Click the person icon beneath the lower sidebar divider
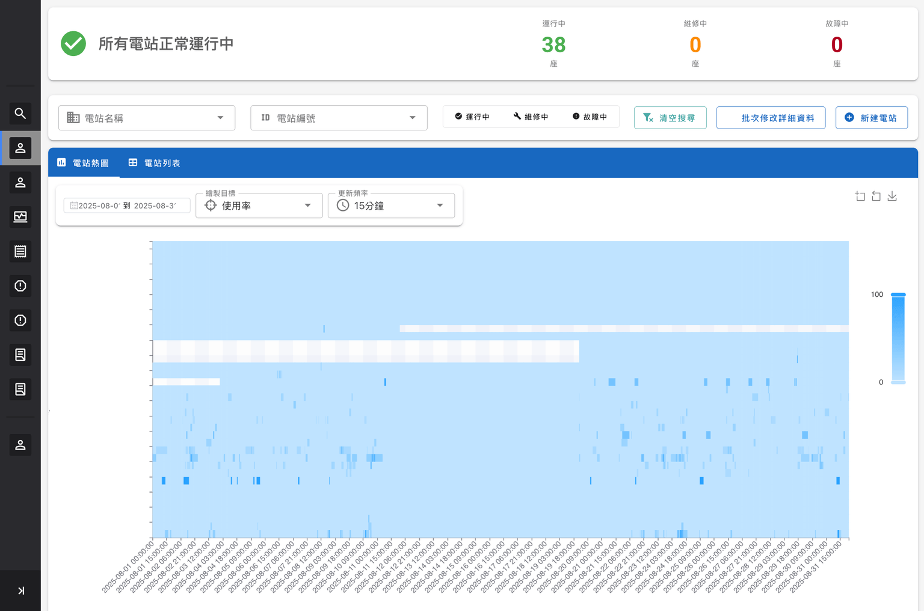 click(x=20, y=445)
